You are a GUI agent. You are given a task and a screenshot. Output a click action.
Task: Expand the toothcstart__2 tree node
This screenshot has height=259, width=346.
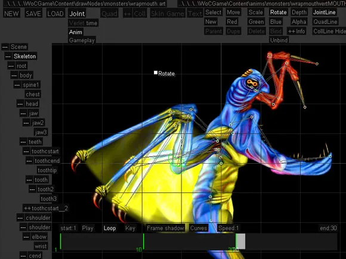[27, 208]
